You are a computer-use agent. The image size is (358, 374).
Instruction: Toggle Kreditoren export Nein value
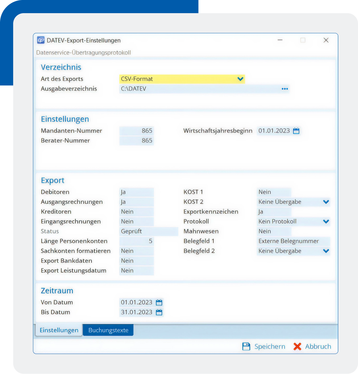136,212
